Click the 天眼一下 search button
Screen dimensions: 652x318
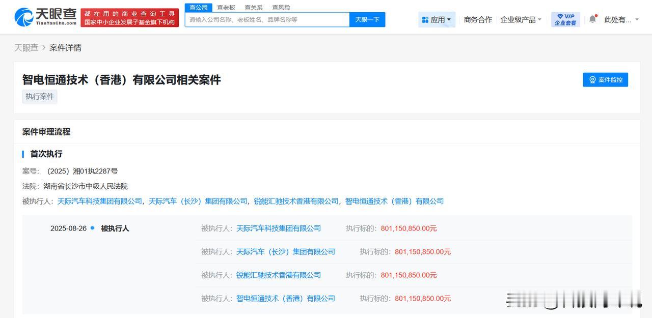click(x=367, y=19)
